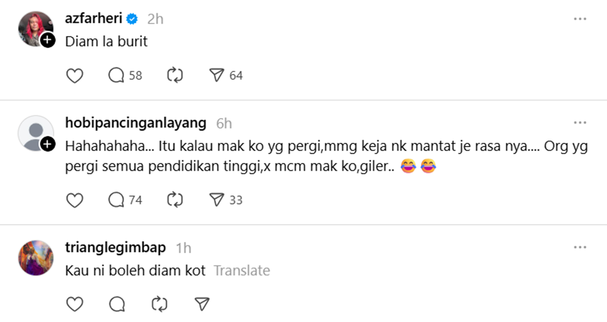The image size is (607, 322).
Task: Share azfarheri's post via paper plane
Action: tap(216, 76)
